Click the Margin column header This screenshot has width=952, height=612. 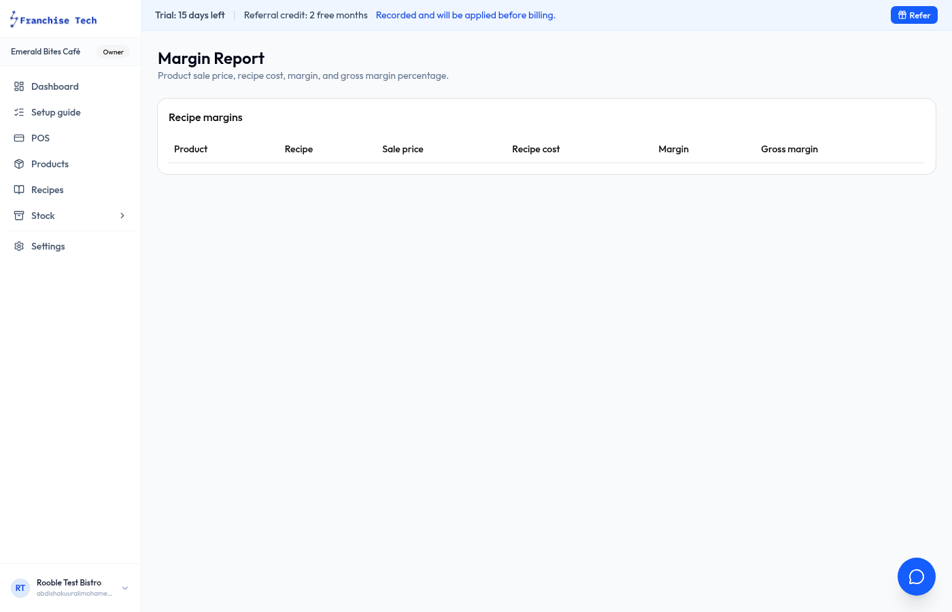point(673,149)
